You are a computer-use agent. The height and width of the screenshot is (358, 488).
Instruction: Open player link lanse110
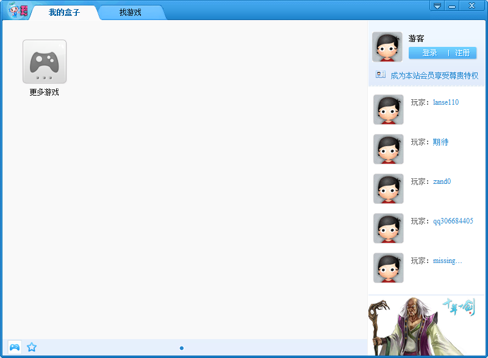pyautogui.click(x=446, y=102)
